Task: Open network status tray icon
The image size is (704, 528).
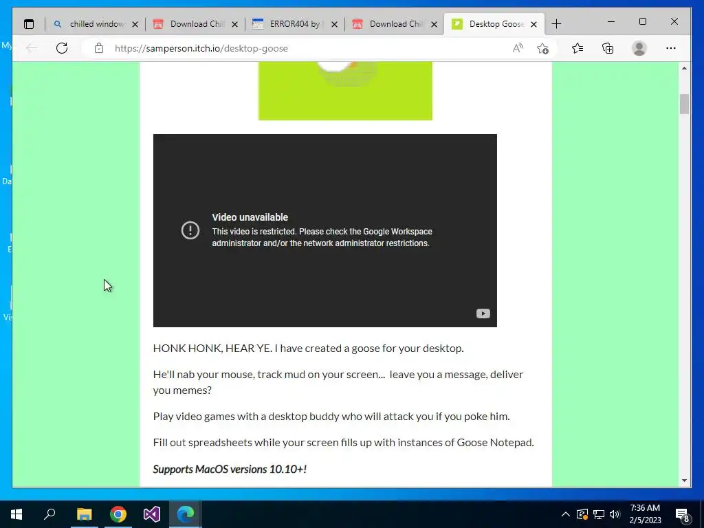Action: pyautogui.click(x=599, y=514)
